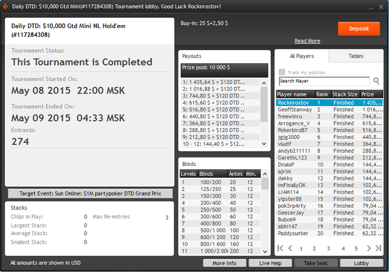
Task: Click the Min. column header in Blinds
Action: [252, 174]
